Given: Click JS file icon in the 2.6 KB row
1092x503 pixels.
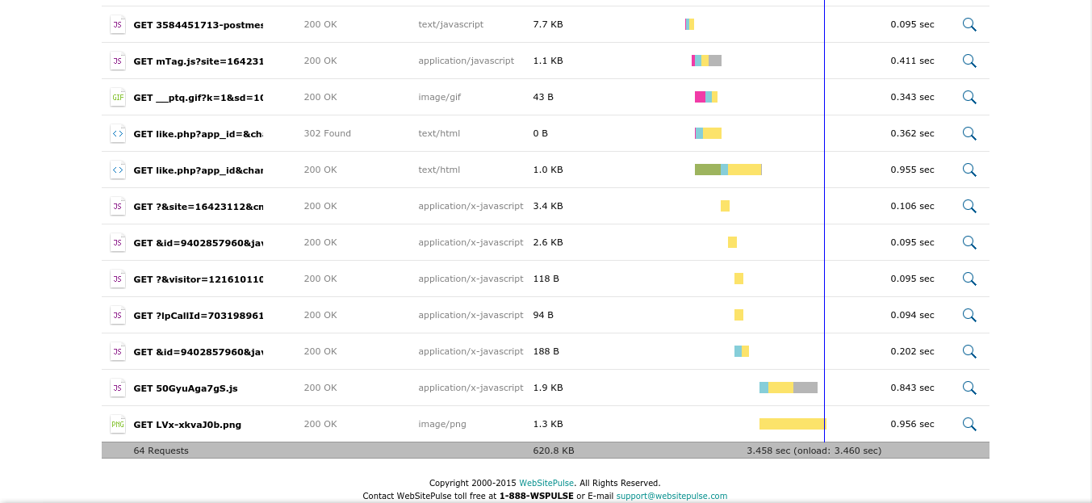Looking at the screenshot, I should 118,242.
